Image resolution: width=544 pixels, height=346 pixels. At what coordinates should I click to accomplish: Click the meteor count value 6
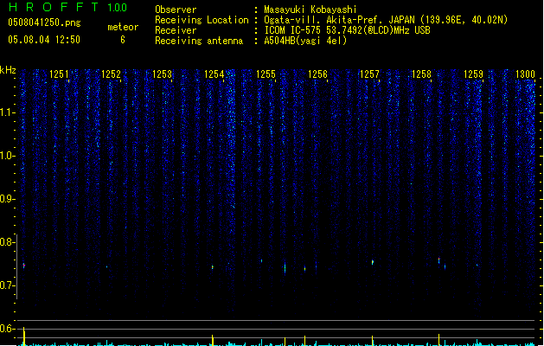(123, 40)
